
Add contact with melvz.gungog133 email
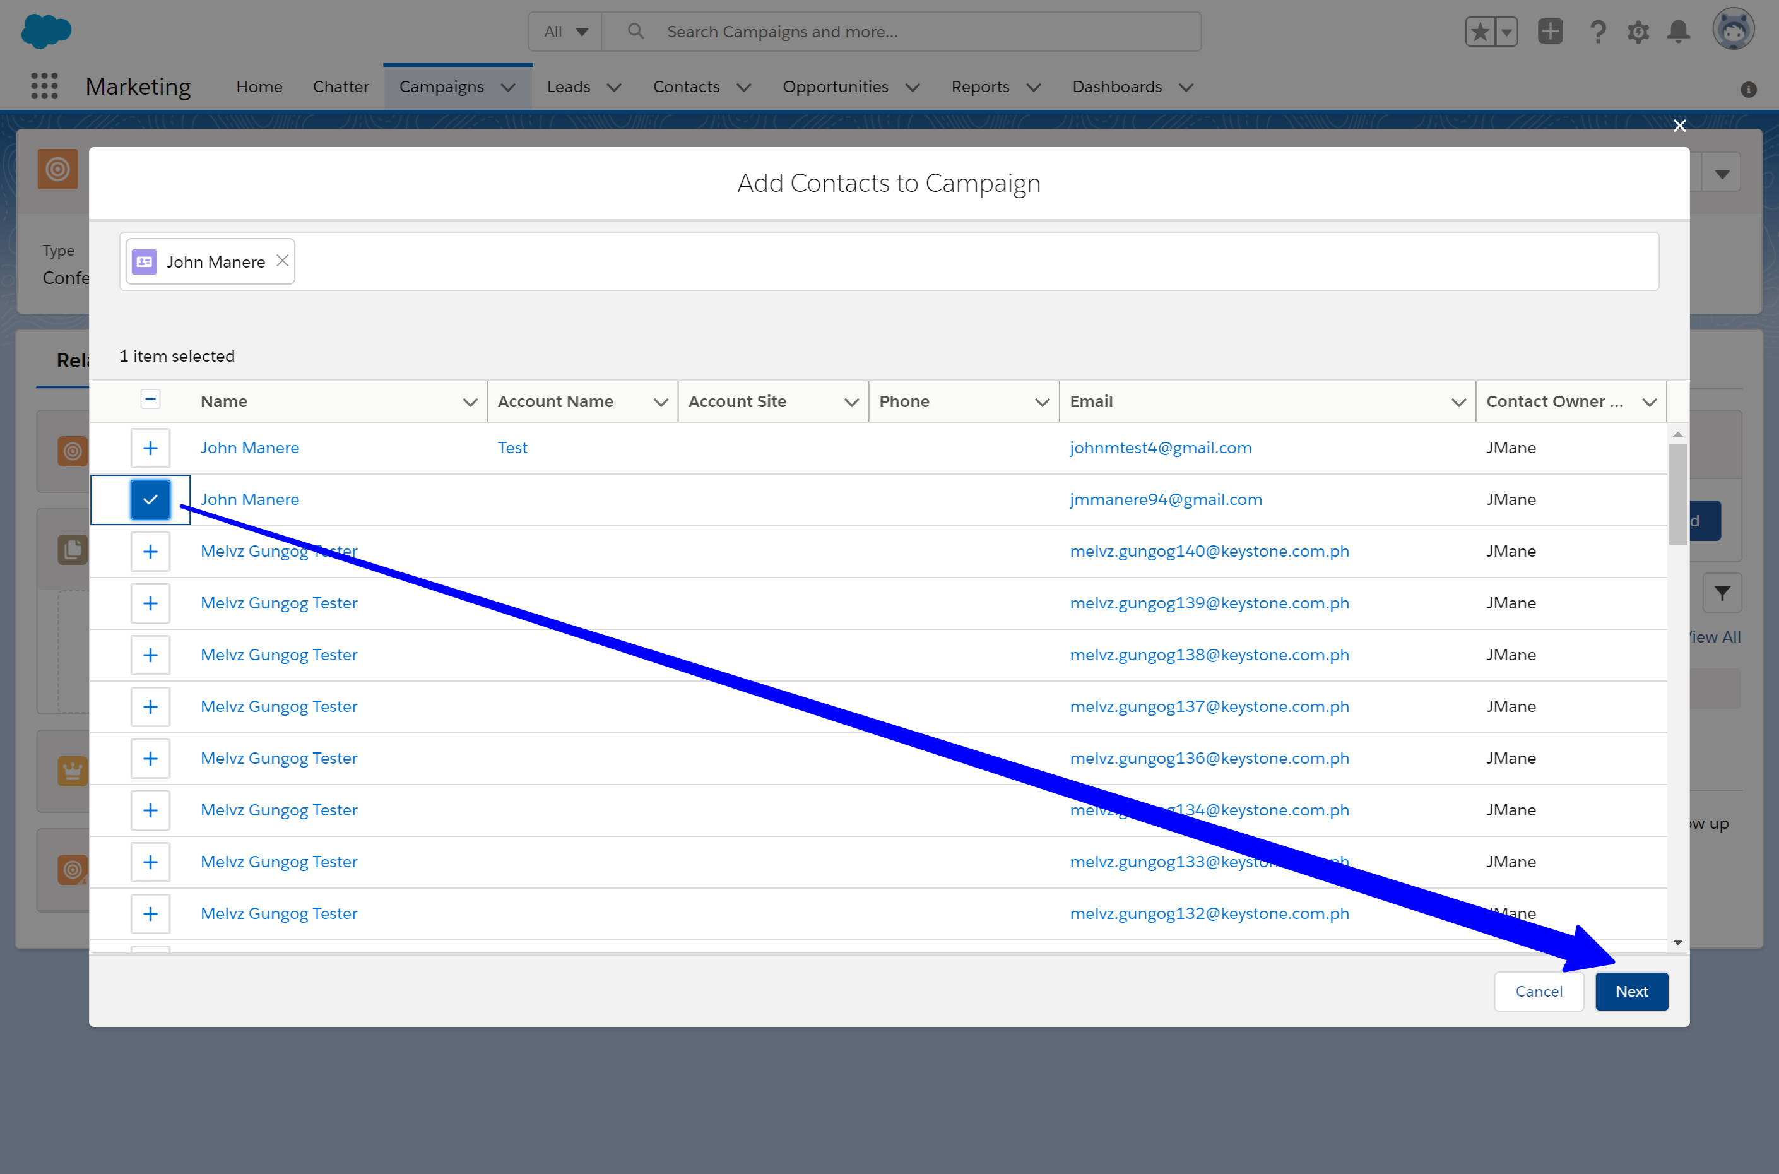point(150,861)
